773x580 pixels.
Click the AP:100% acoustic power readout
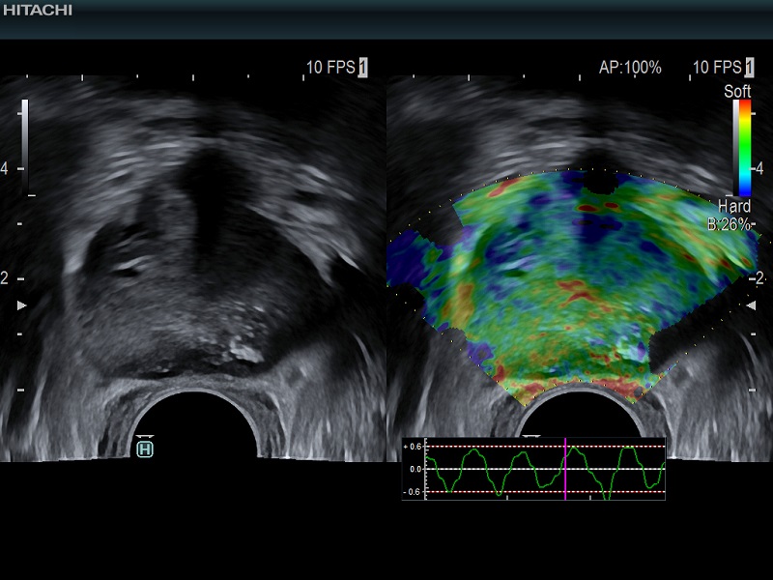630,68
